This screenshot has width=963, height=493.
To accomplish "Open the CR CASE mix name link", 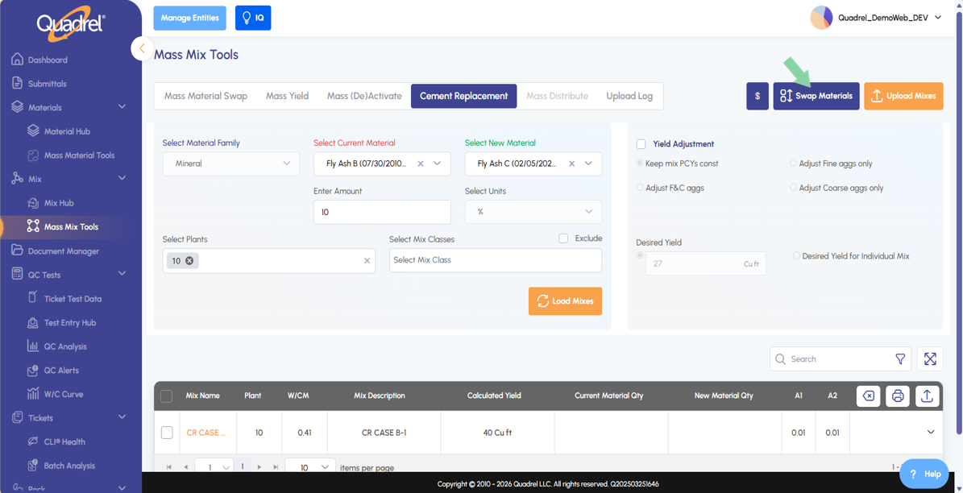I will coord(206,433).
